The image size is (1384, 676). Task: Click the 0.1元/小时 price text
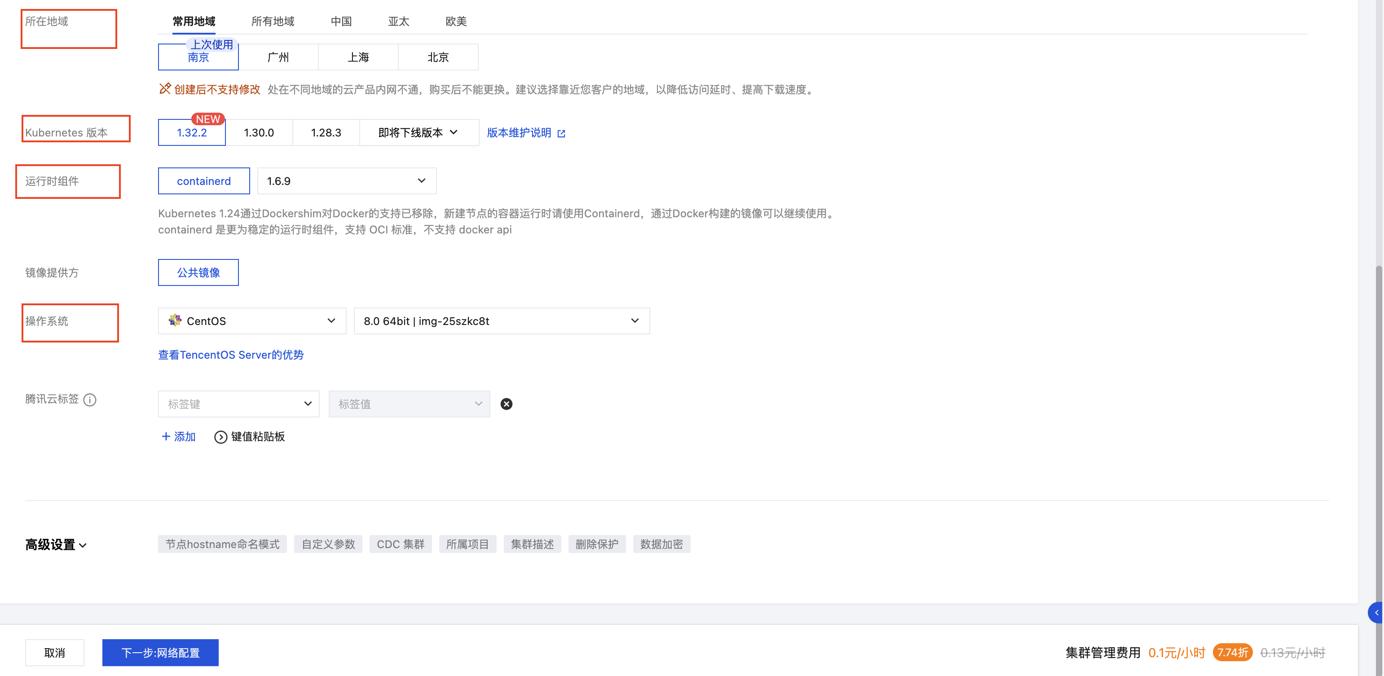tap(1177, 653)
